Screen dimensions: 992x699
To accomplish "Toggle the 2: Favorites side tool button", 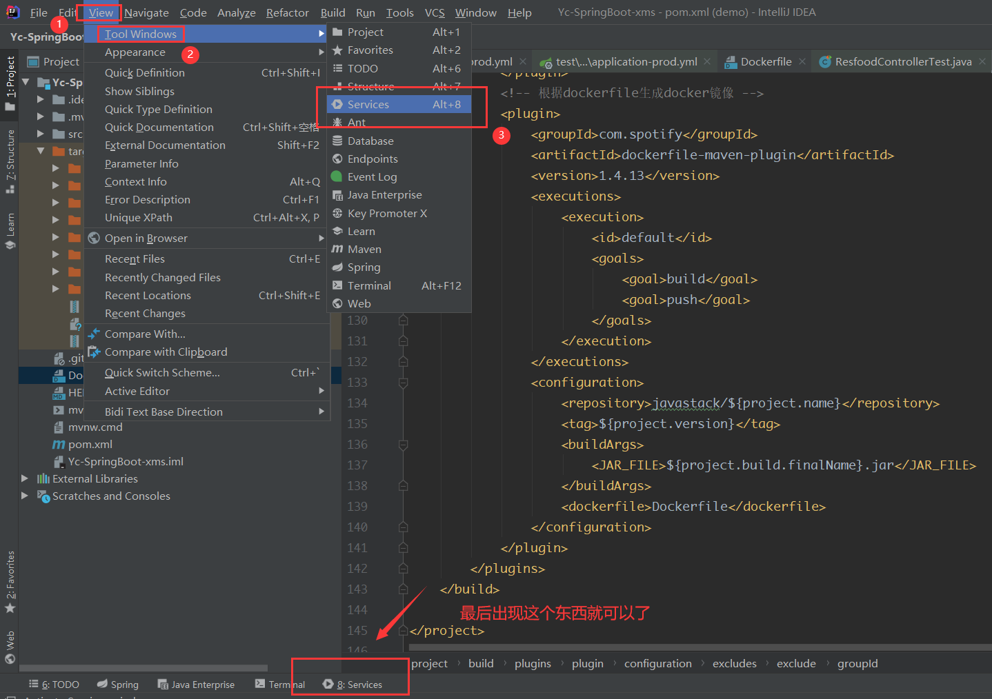I will 10,582.
